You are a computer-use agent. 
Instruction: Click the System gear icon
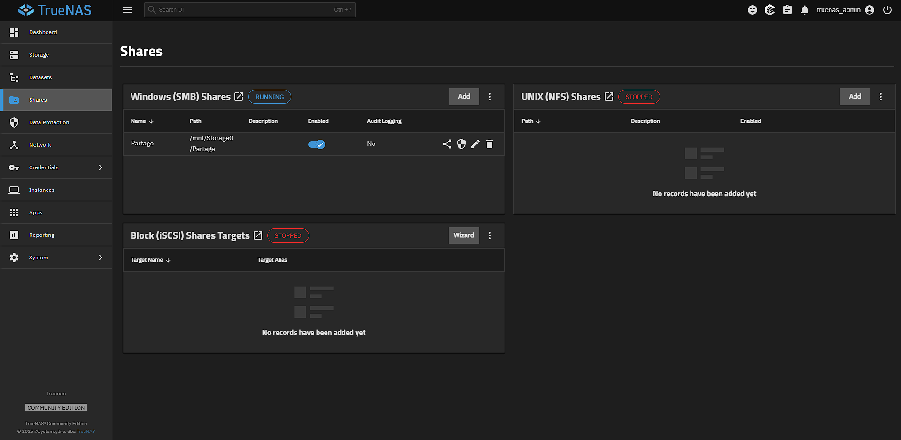click(x=14, y=258)
